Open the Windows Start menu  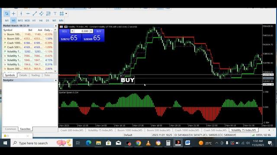pyautogui.click(x=5, y=143)
